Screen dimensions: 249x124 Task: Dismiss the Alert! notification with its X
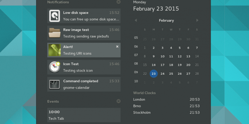coord(117,46)
